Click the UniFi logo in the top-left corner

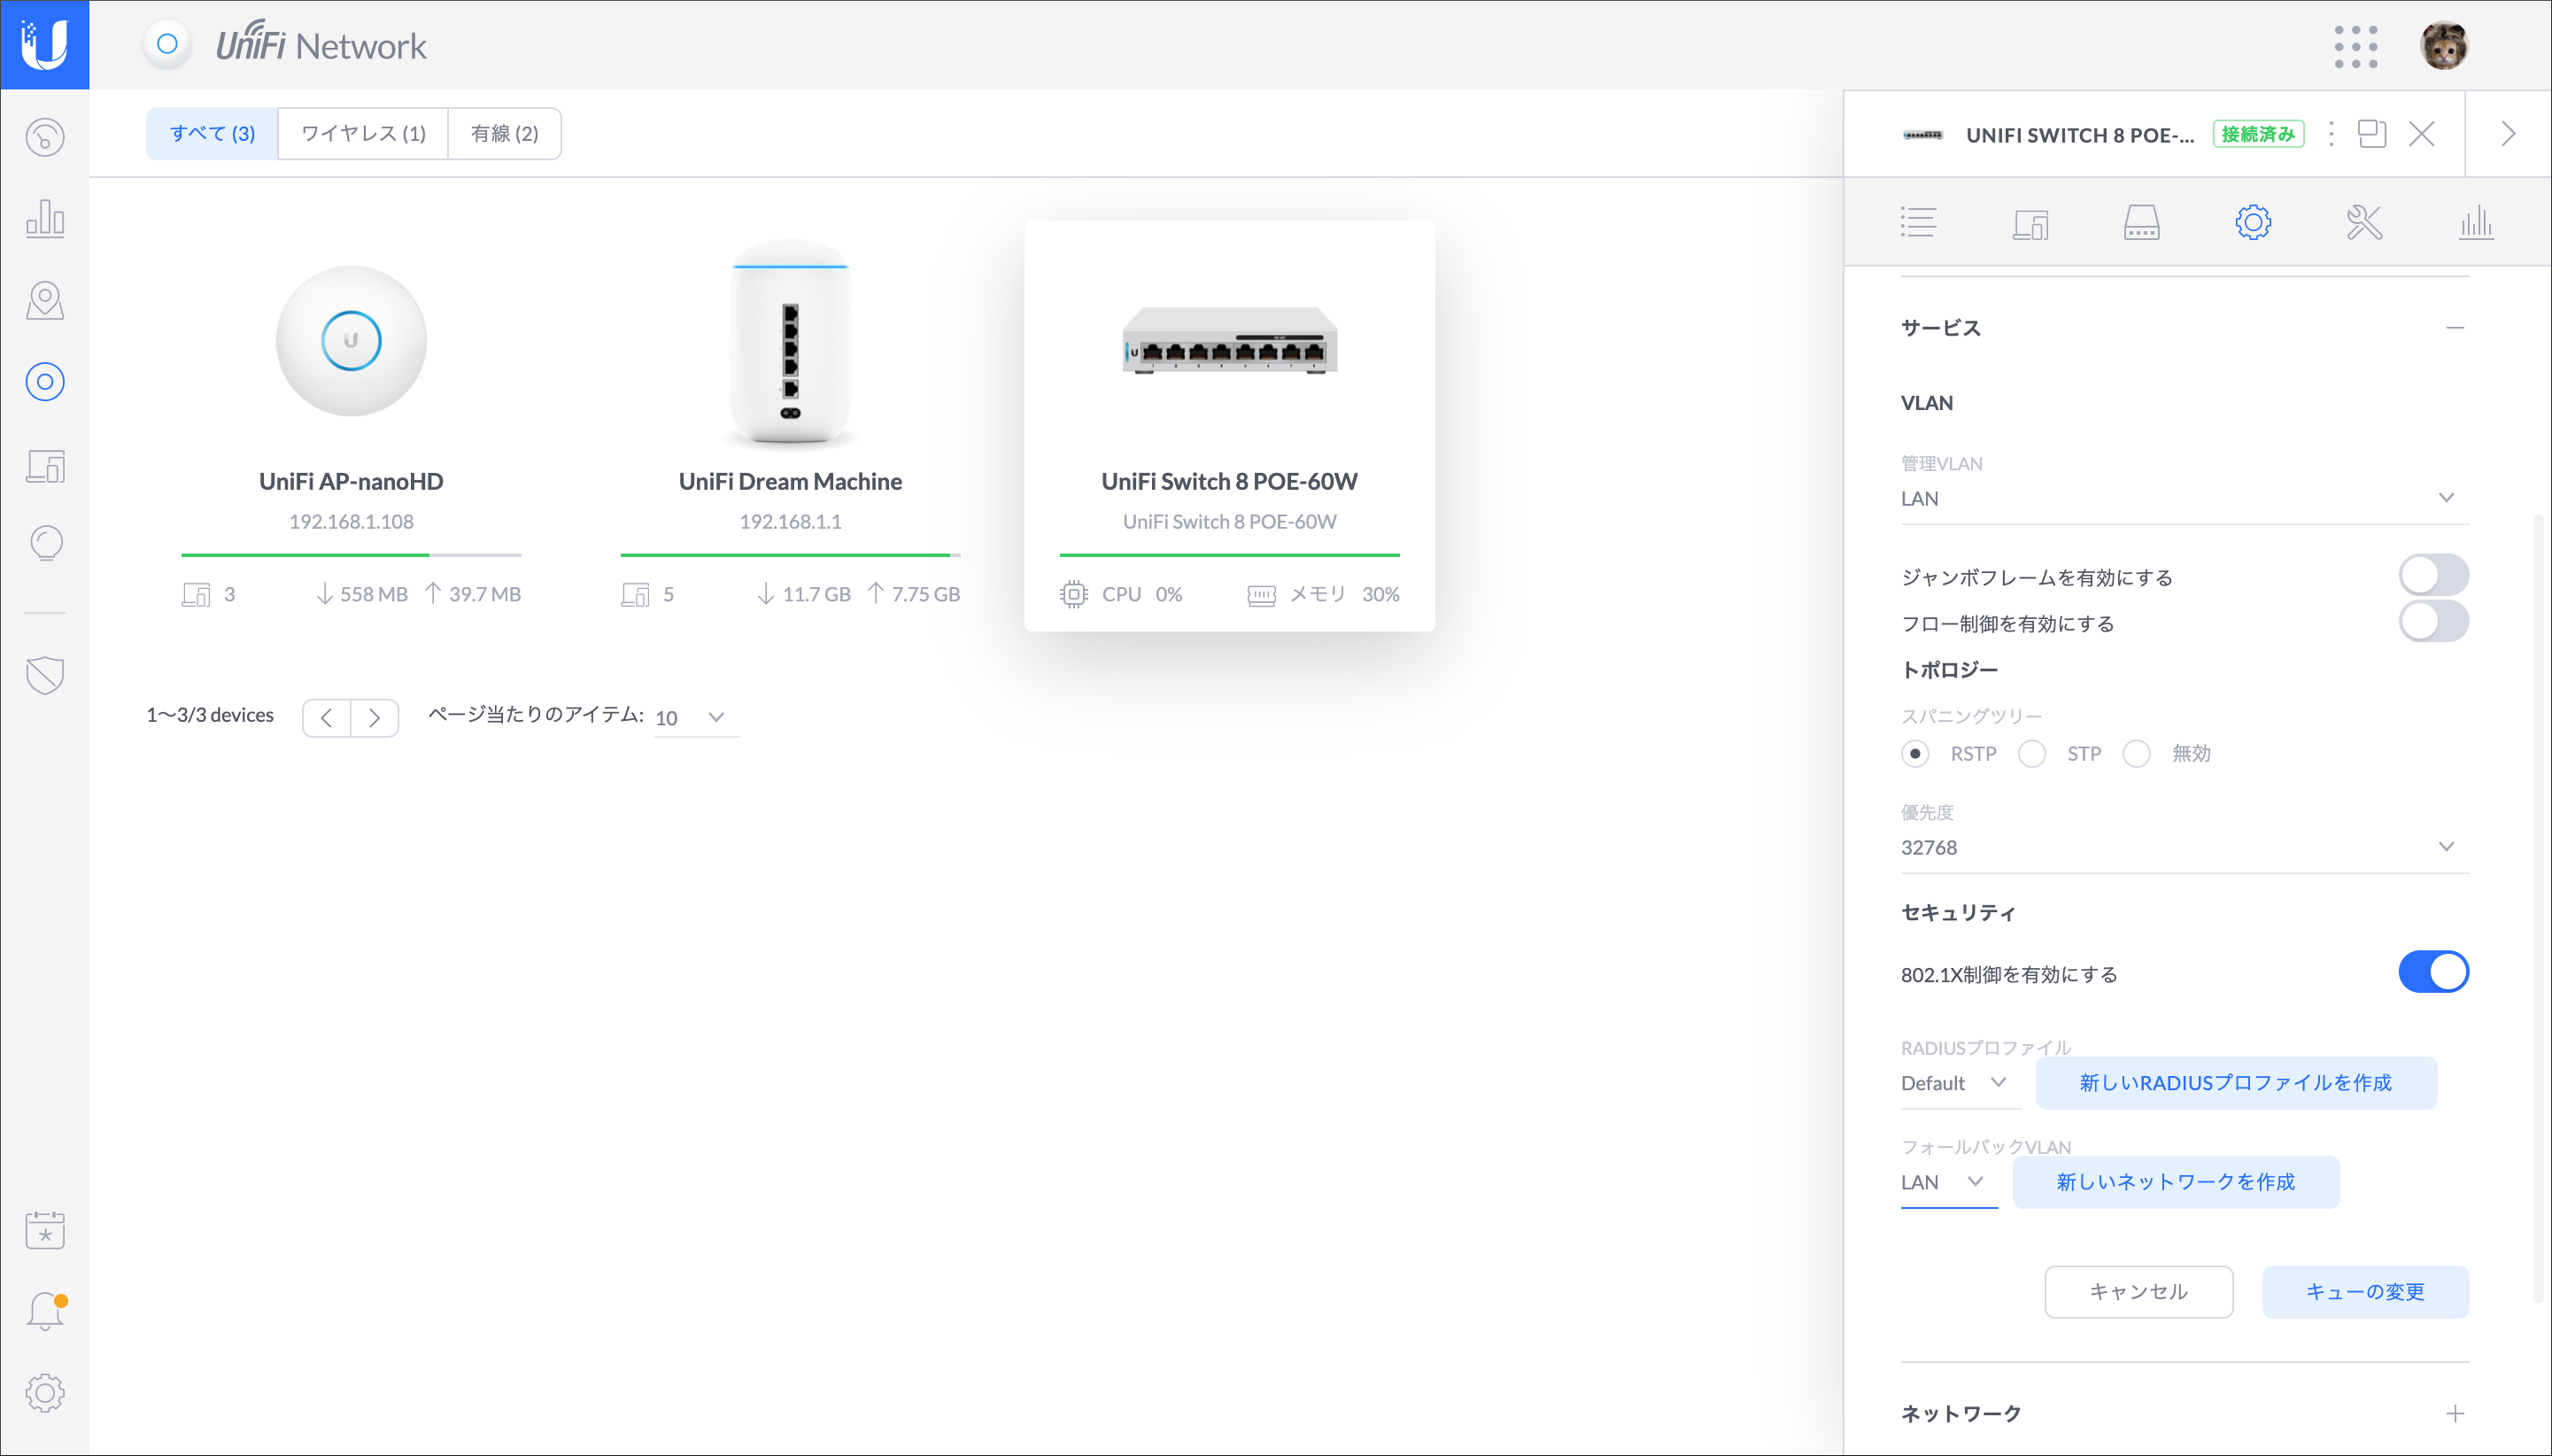point(45,45)
